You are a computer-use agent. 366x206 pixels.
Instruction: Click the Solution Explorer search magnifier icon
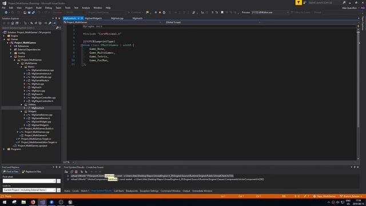click(x=57, y=28)
